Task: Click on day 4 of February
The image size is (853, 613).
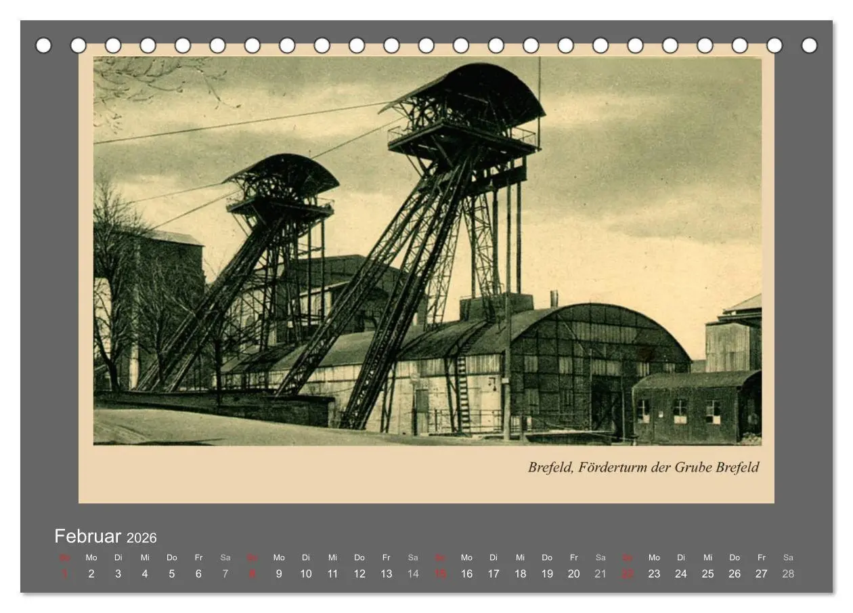Action: coord(145,574)
